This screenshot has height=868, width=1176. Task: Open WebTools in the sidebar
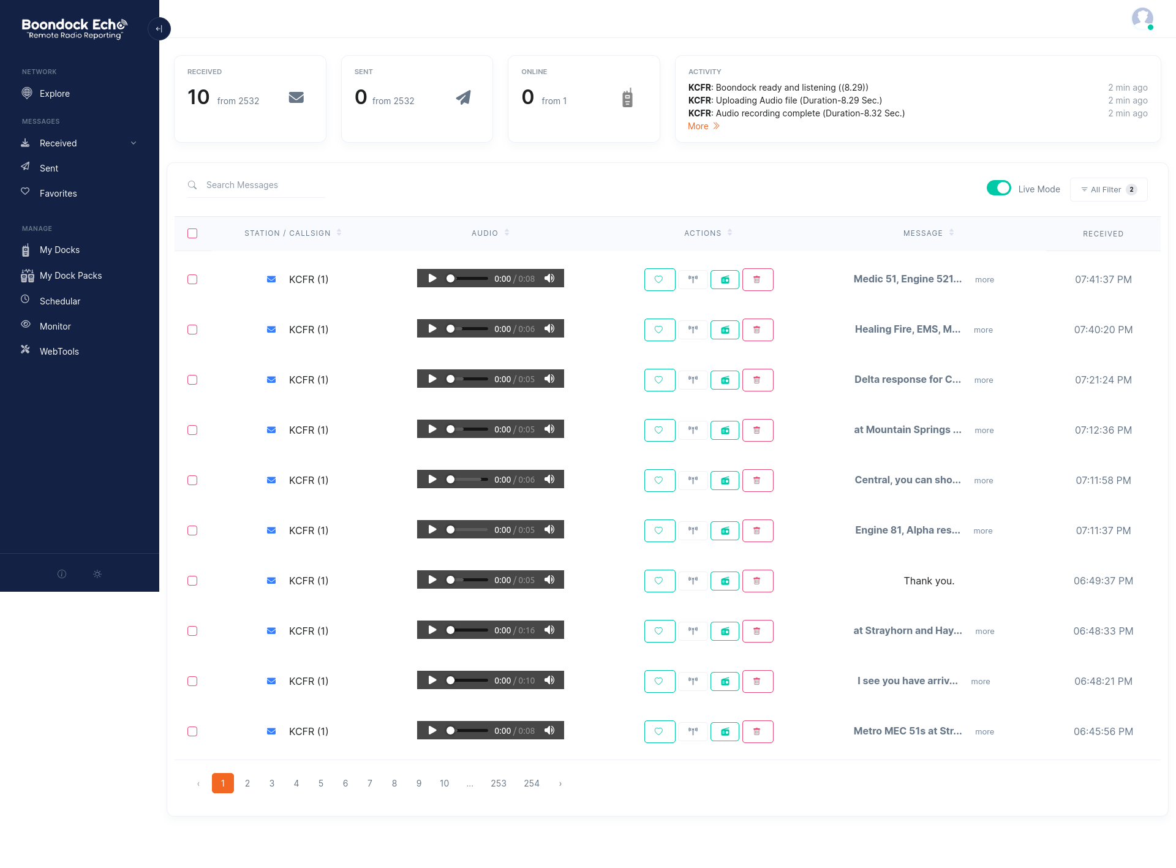pos(59,351)
